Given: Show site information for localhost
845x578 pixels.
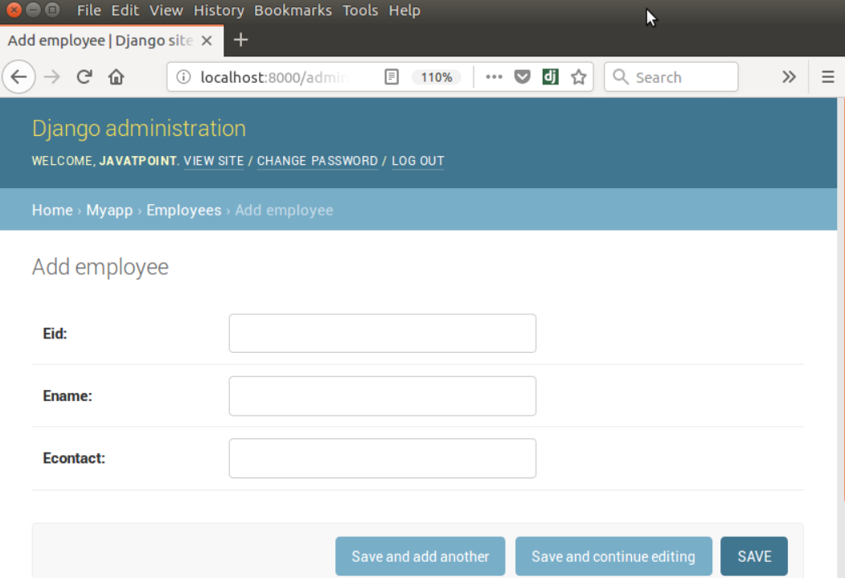Looking at the screenshot, I should (x=183, y=77).
